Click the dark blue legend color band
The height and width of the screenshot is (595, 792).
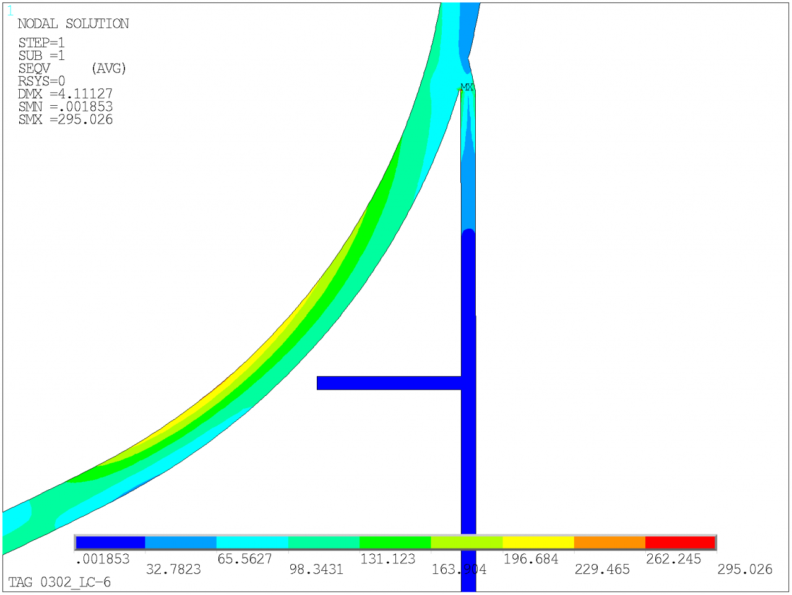click(x=111, y=542)
